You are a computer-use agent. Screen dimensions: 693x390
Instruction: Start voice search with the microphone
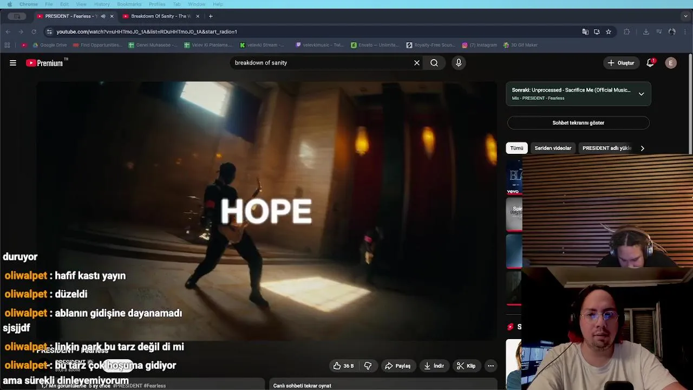point(459,63)
